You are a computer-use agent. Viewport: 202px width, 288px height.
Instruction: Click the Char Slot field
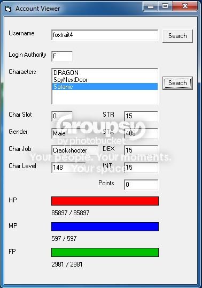point(62,116)
